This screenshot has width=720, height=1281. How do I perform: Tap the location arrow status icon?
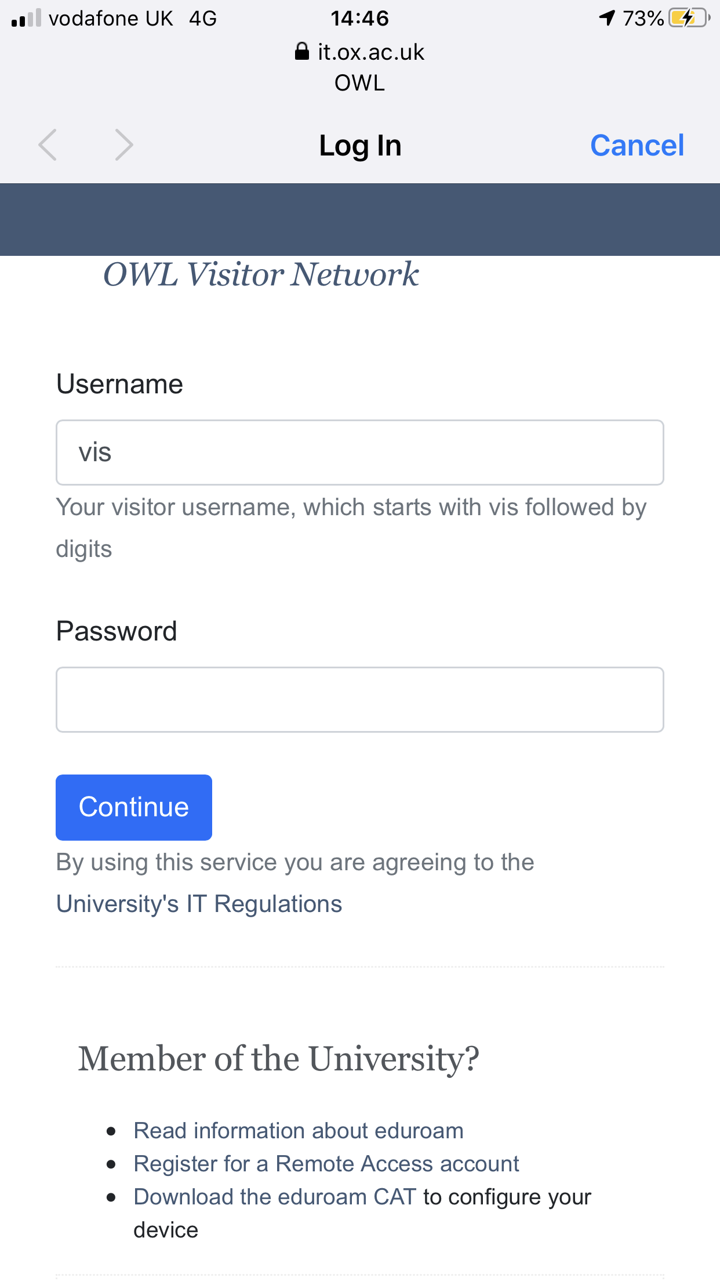(x=606, y=18)
